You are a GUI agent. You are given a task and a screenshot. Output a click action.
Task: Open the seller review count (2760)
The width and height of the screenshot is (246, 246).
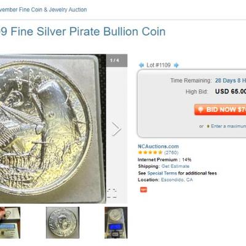pyautogui.click(x=171, y=153)
